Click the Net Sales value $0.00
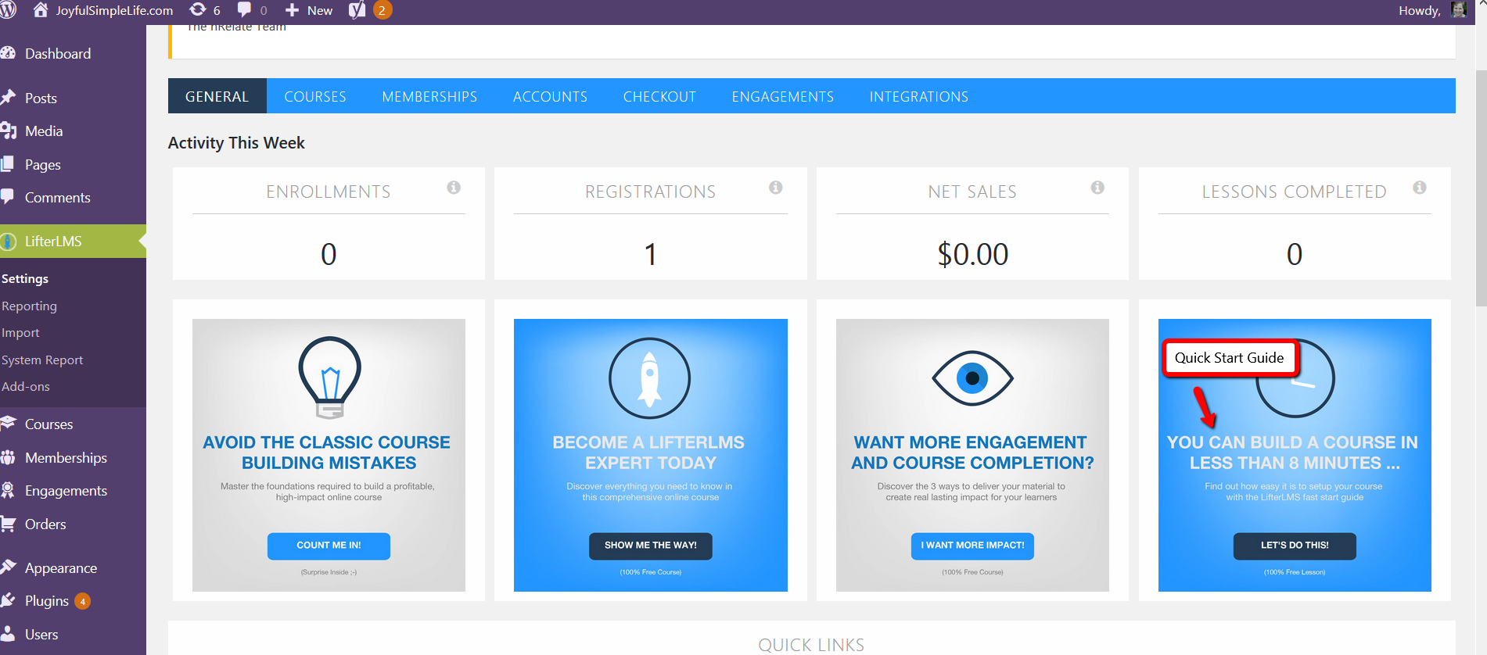This screenshot has width=1487, height=655. (x=972, y=254)
